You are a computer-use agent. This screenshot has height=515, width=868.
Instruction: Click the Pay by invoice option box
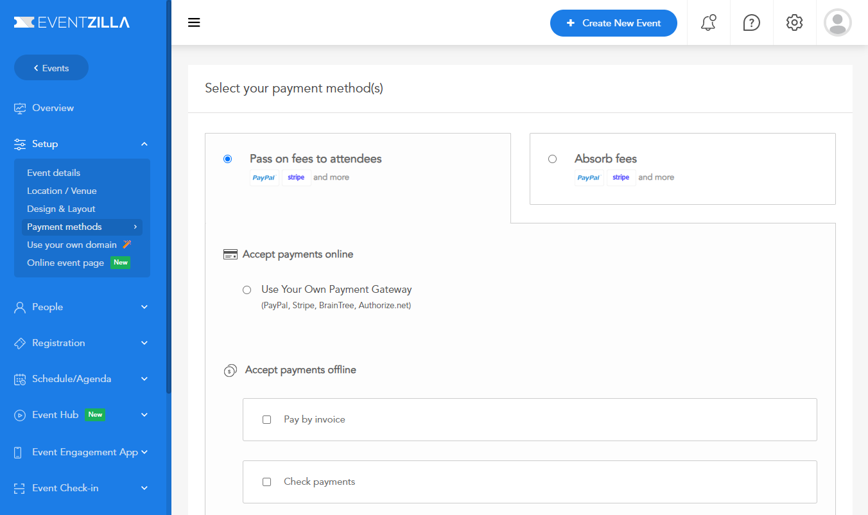(x=530, y=419)
